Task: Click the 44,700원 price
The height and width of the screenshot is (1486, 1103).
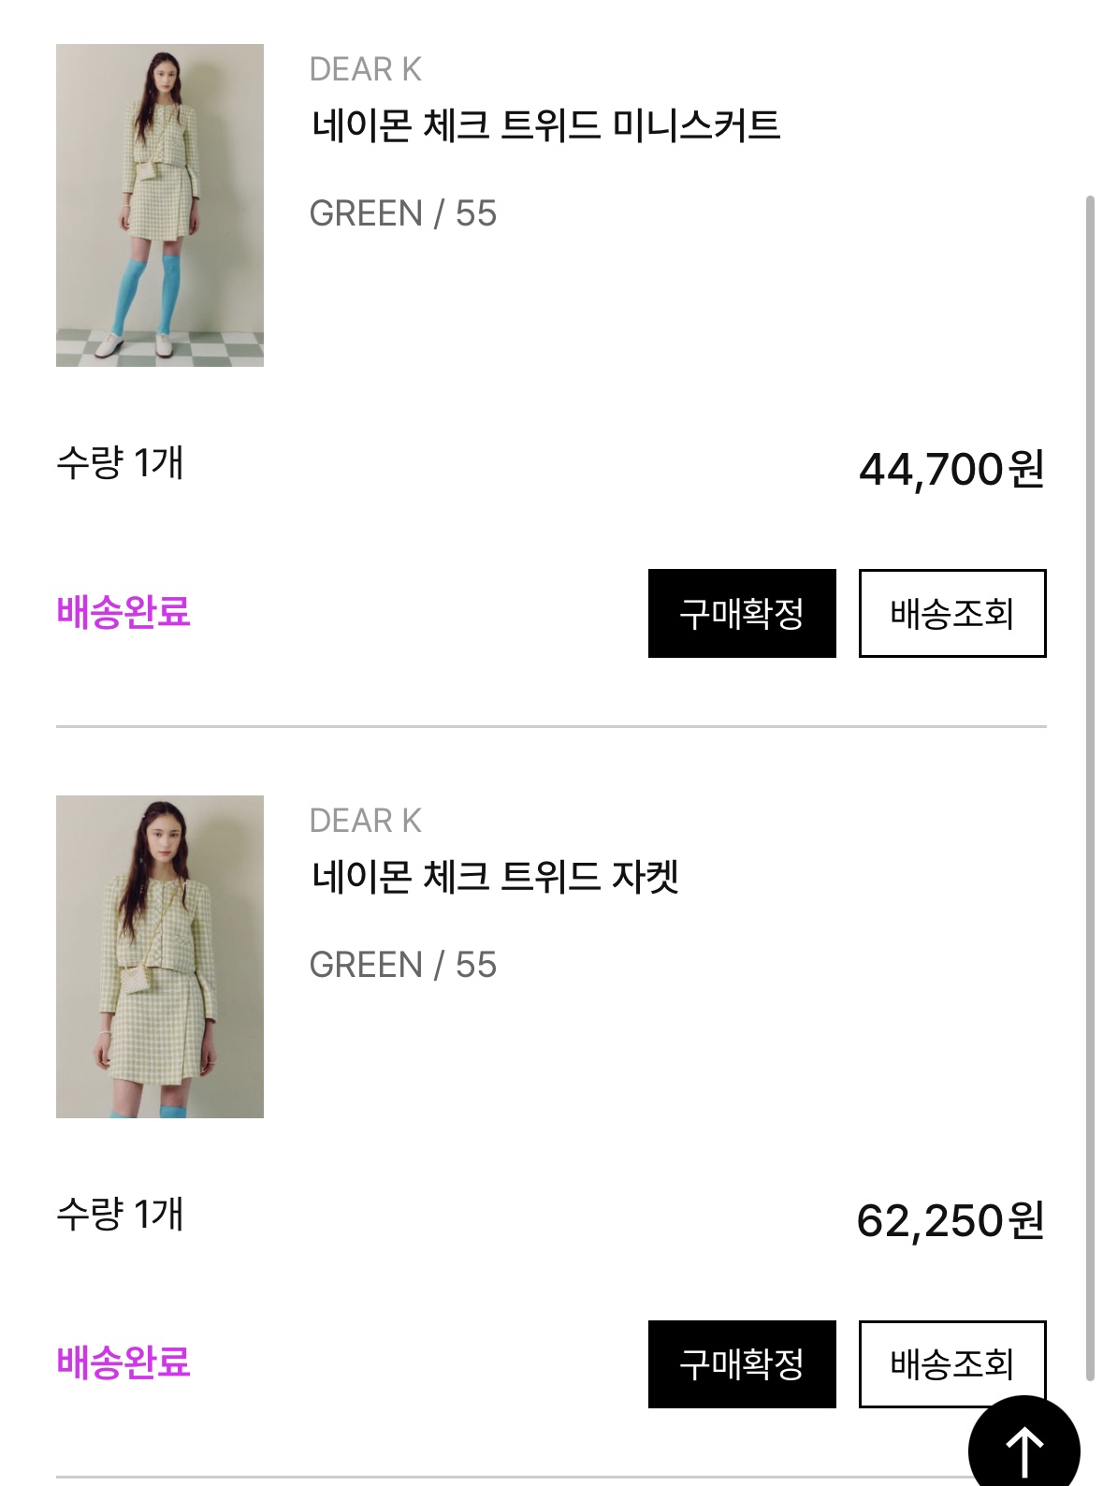Action: [951, 469]
